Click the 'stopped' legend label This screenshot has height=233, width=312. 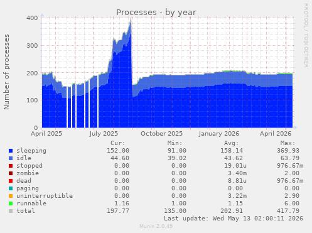pyautogui.click(x=30, y=166)
